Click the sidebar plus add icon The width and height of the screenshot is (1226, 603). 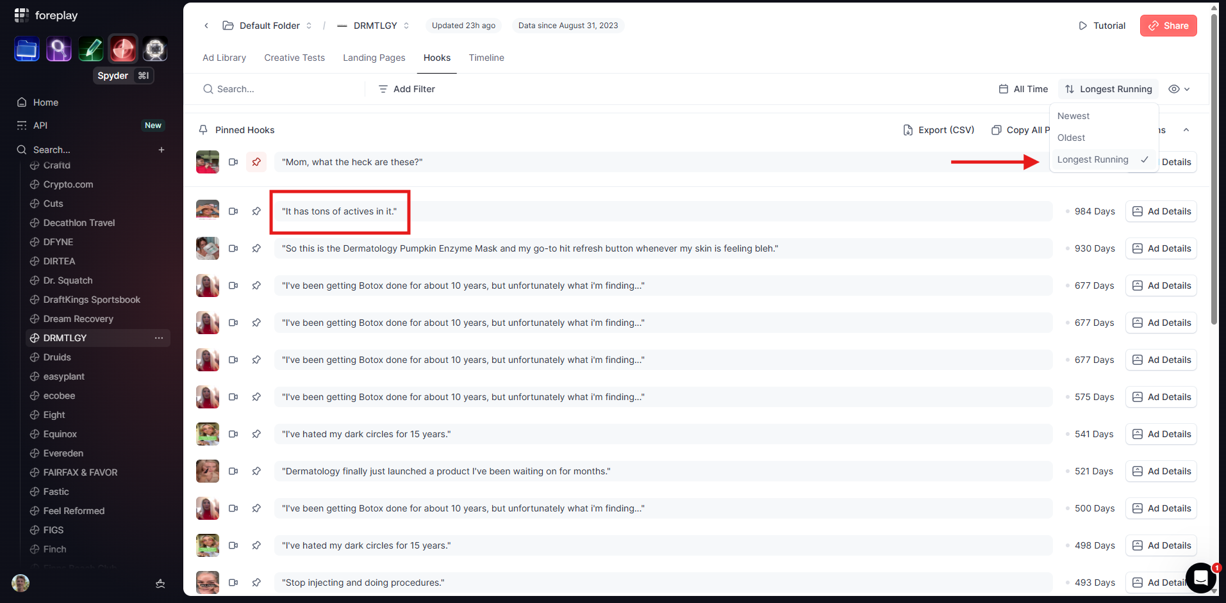(x=162, y=150)
